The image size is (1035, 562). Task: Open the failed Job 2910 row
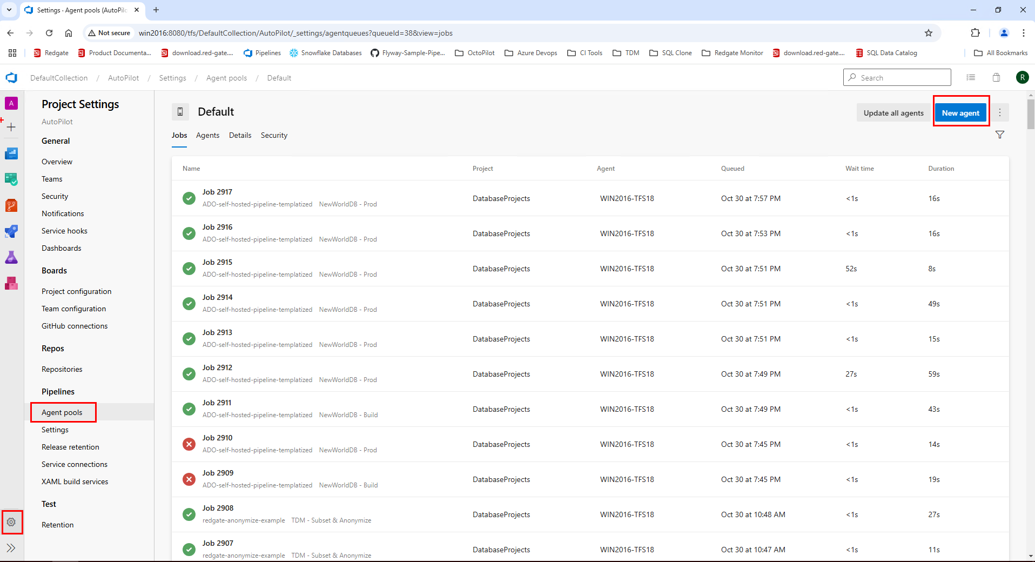(218, 438)
